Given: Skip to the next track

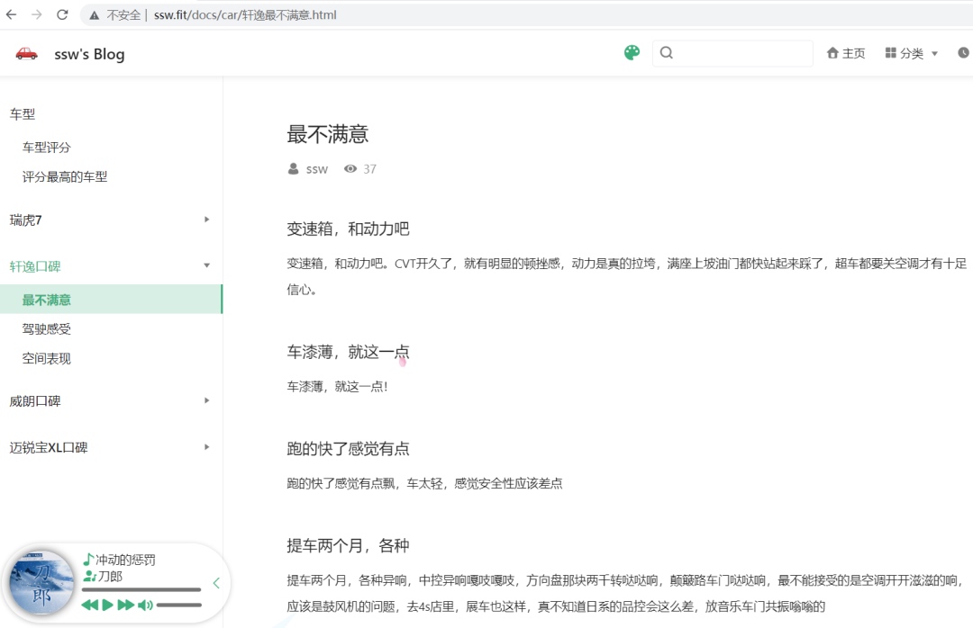Looking at the screenshot, I should [x=126, y=606].
